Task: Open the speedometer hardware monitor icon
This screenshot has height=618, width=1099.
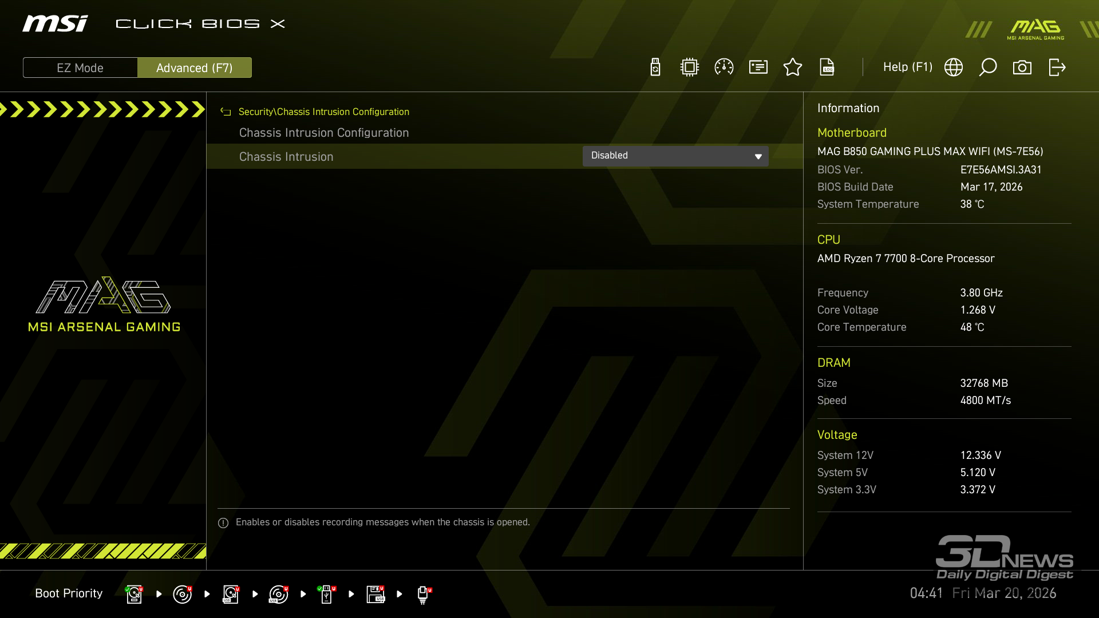Action: coord(724,68)
